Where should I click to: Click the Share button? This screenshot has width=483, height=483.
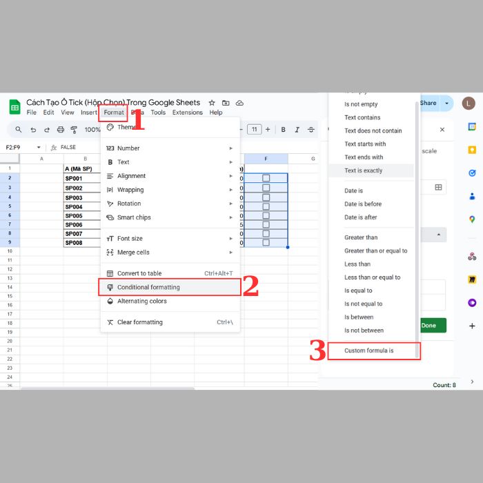428,103
